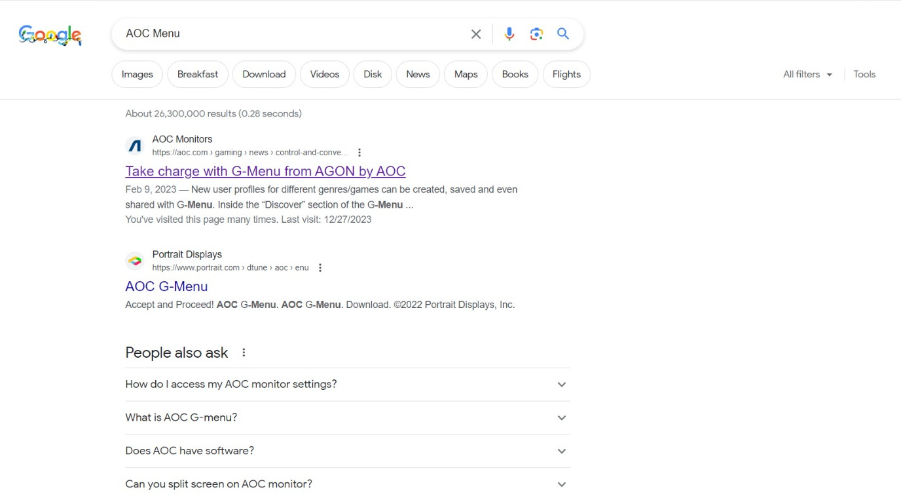
Task: Click the AOC Monitors site name
Action: 182,139
